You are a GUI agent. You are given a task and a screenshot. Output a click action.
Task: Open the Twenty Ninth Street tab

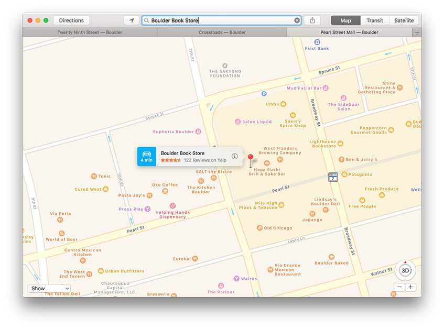[89, 32]
